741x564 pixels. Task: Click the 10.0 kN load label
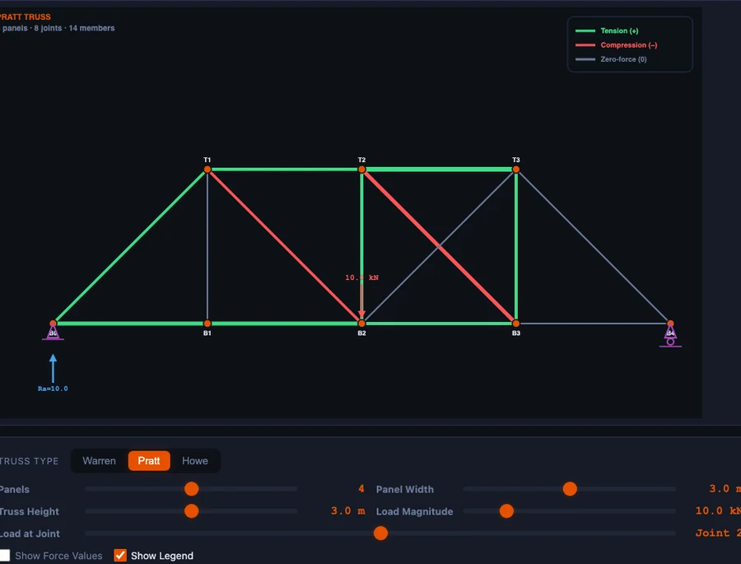click(x=361, y=277)
